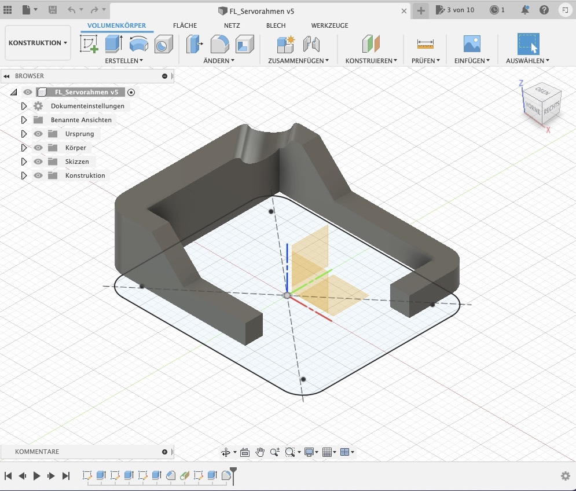The width and height of the screenshot is (576, 491).
Task: Open the KONSTRUKTION workspace dropdown
Action: pyautogui.click(x=38, y=43)
